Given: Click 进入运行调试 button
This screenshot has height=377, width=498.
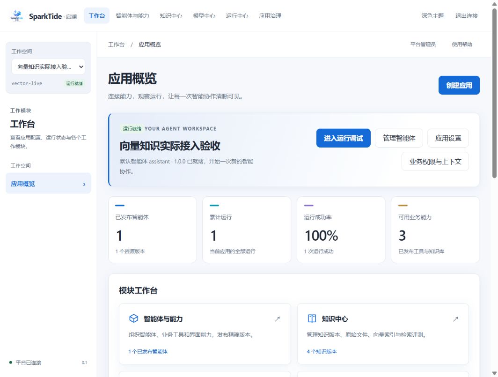Looking at the screenshot, I should [x=344, y=138].
